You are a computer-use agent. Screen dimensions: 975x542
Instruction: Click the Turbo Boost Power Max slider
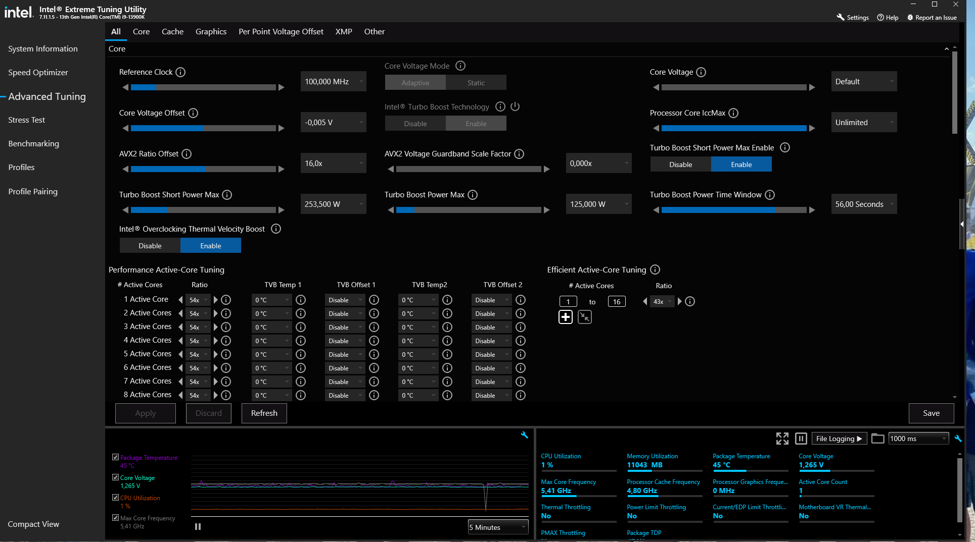coord(469,210)
